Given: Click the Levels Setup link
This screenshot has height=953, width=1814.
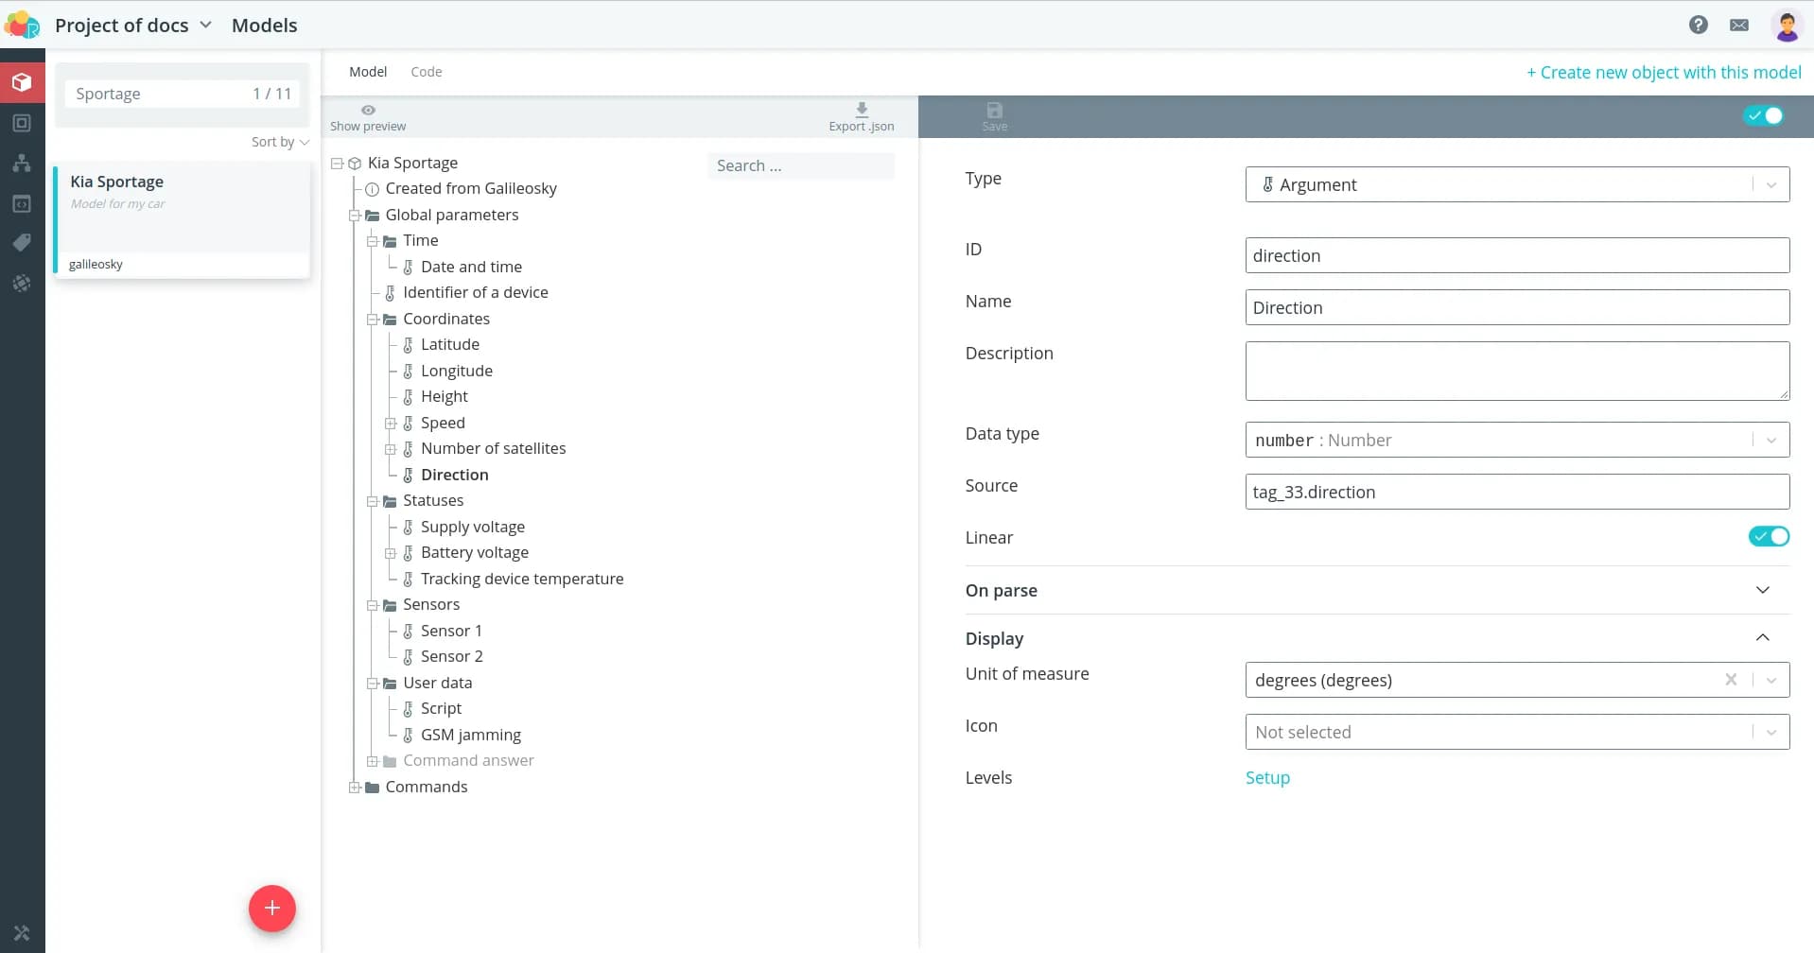Looking at the screenshot, I should tap(1266, 778).
